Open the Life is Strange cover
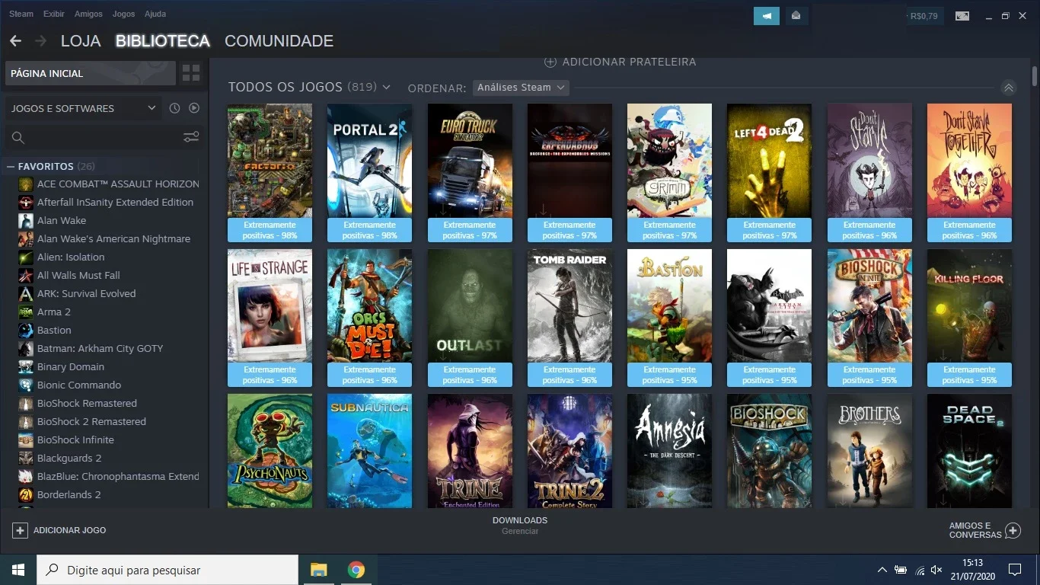1040x585 pixels. (270, 305)
